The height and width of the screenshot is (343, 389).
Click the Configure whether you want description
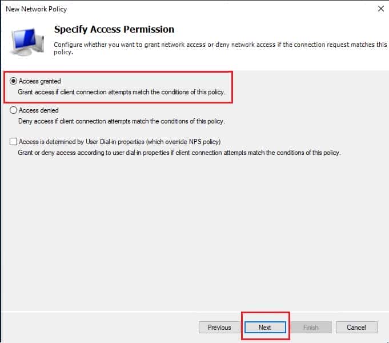click(x=220, y=48)
